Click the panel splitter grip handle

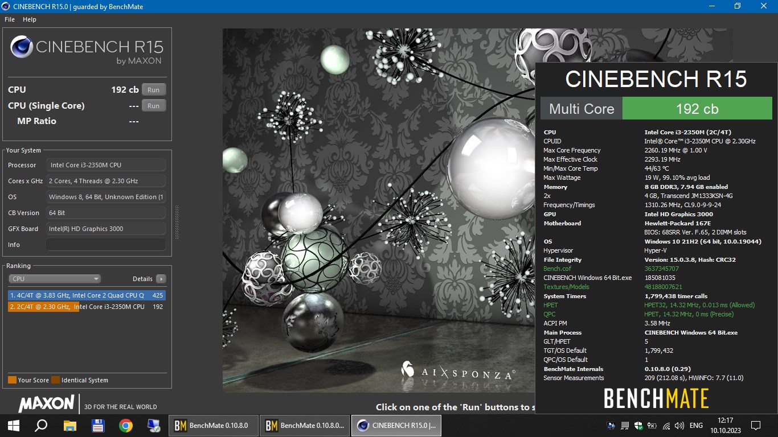[176, 222]
